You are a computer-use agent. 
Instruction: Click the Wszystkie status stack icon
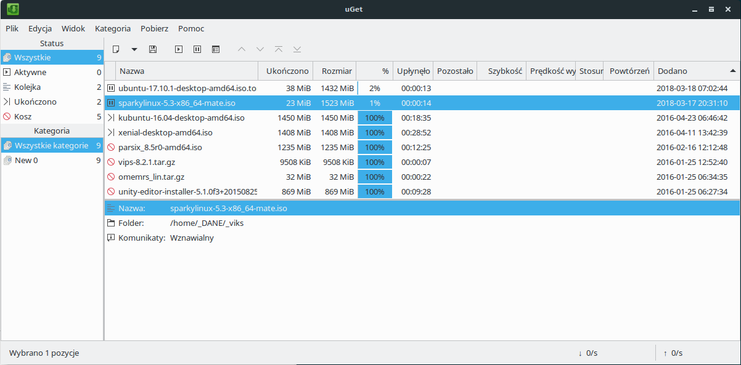[7, 57]
